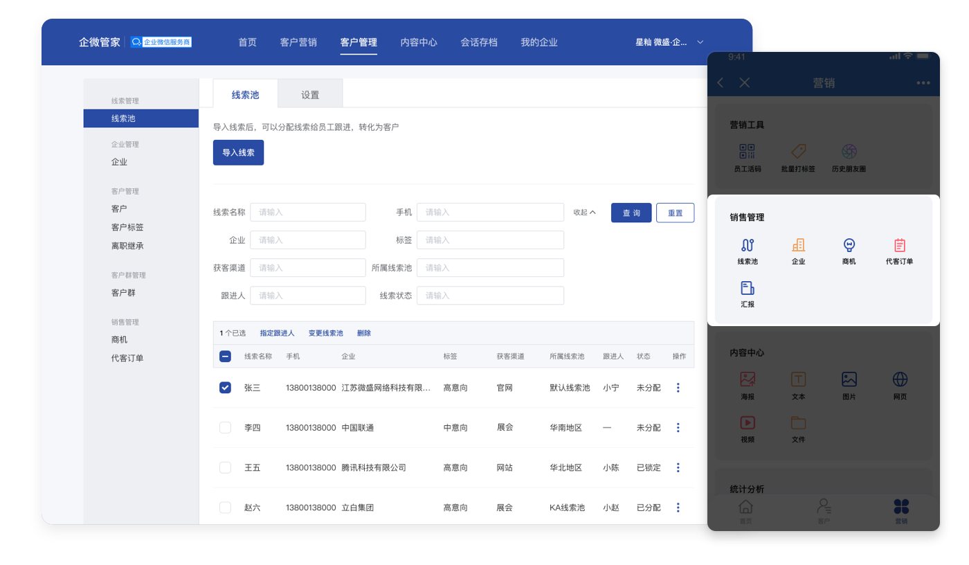Screen dimensions: 969x565
Task: Click the mobile header three-dots more icon
Action: click(923, 83)
